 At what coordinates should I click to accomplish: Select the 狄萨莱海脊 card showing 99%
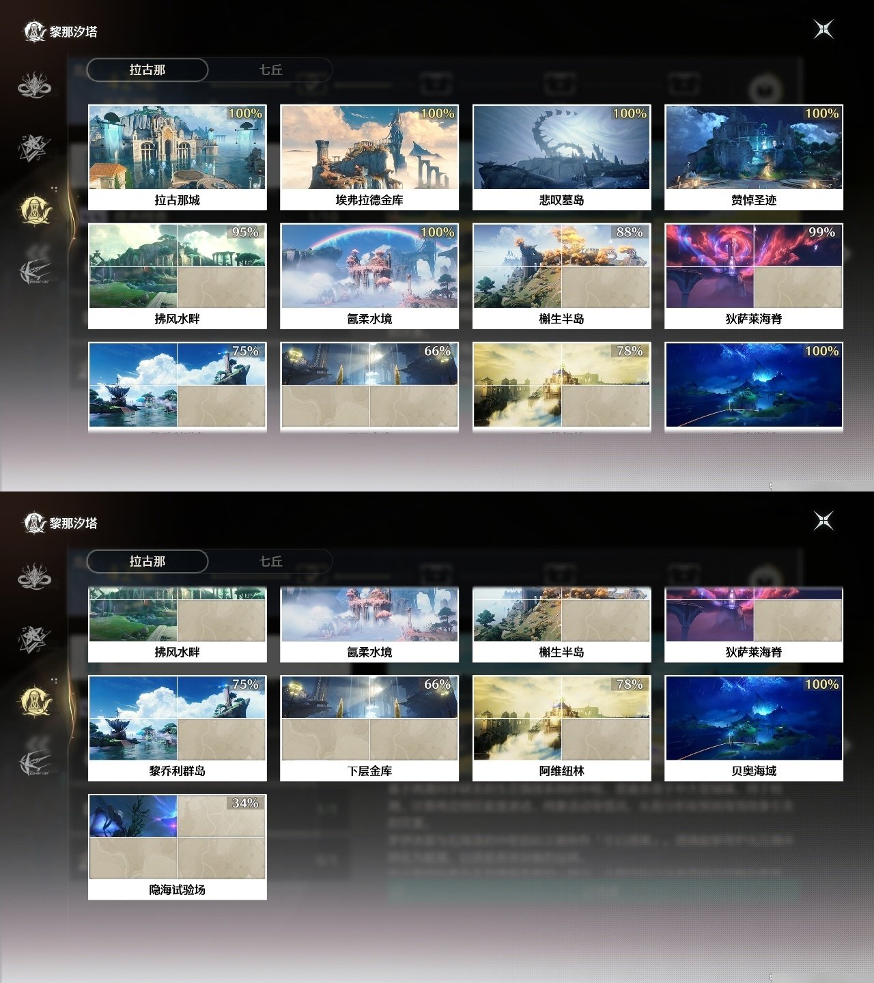754,276
